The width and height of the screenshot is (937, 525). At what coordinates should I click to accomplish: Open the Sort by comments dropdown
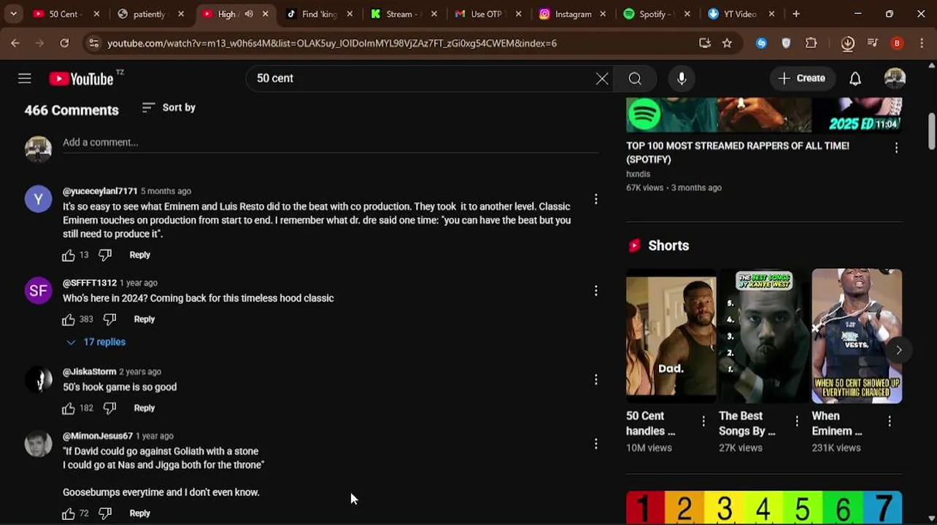[x=169, y=108]
